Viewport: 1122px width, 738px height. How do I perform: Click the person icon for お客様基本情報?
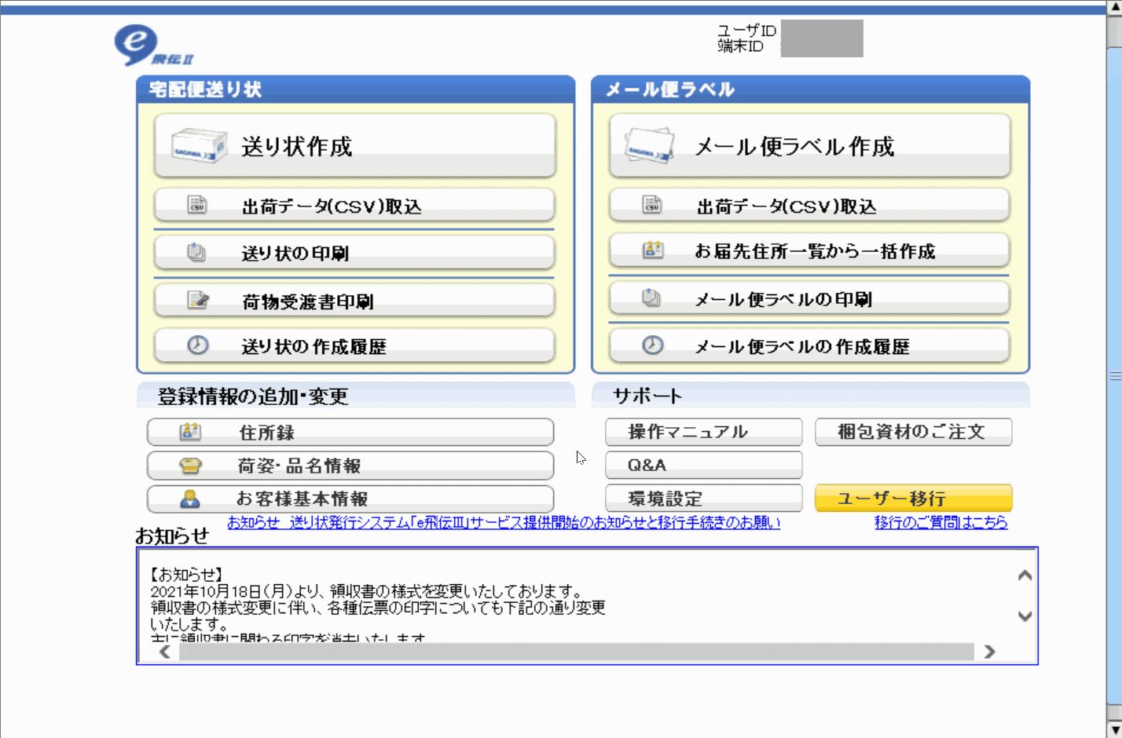pyautogui.click(x=190, y=499)
